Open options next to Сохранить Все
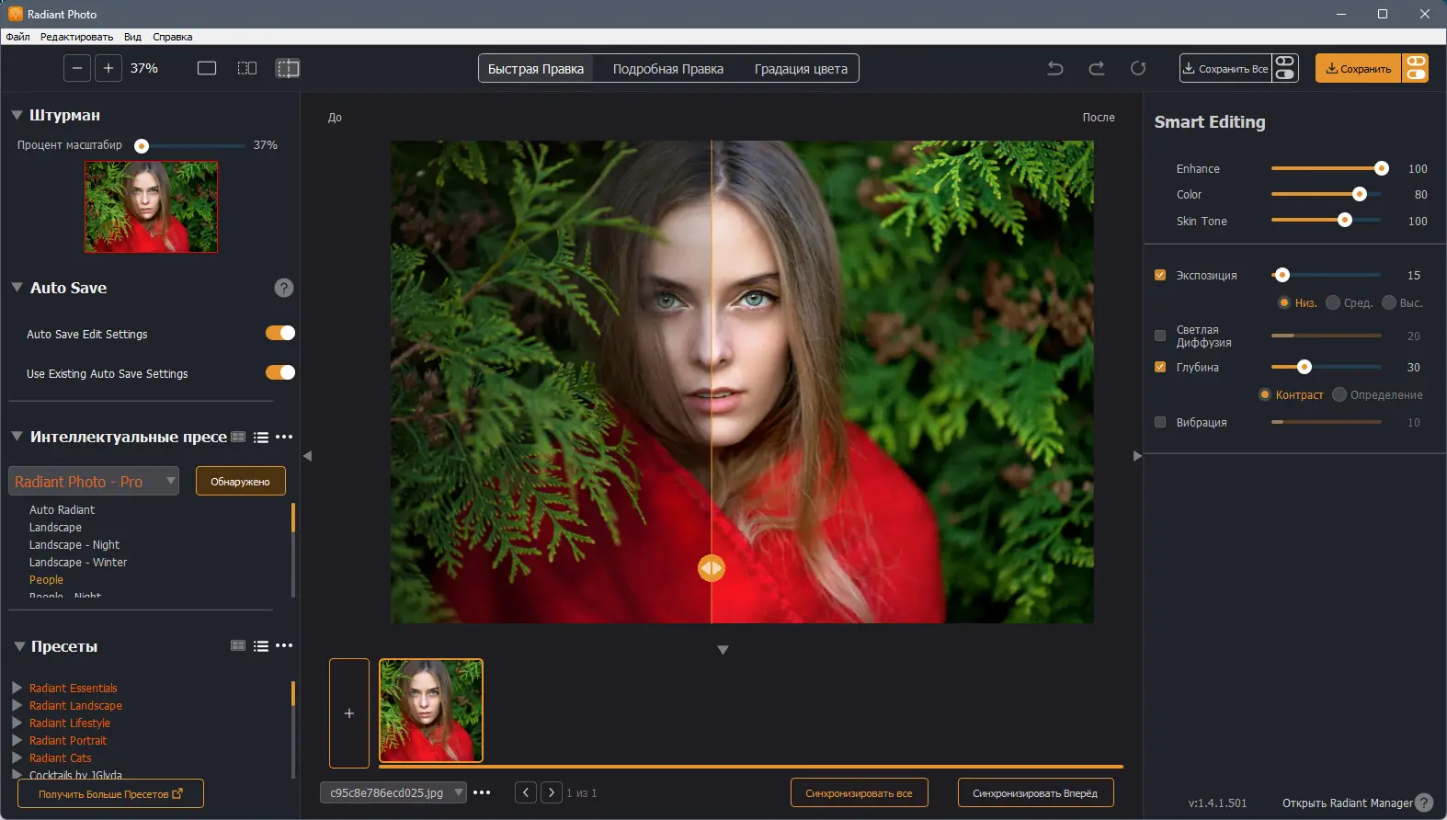 pos(1285,68)
